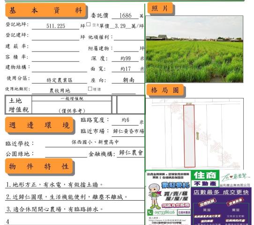Click the 賣屋 heading in purple advertisement
The width and height of the screenshot is (254, 225).
236,210
